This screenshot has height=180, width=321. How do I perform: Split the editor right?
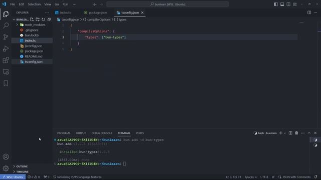coord(309,12)
